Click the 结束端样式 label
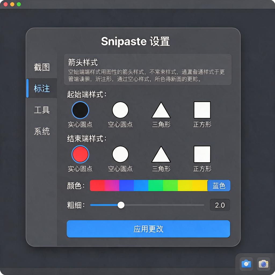Image resolution: width=275 pixels, height=275 pixels. point(87,139)
